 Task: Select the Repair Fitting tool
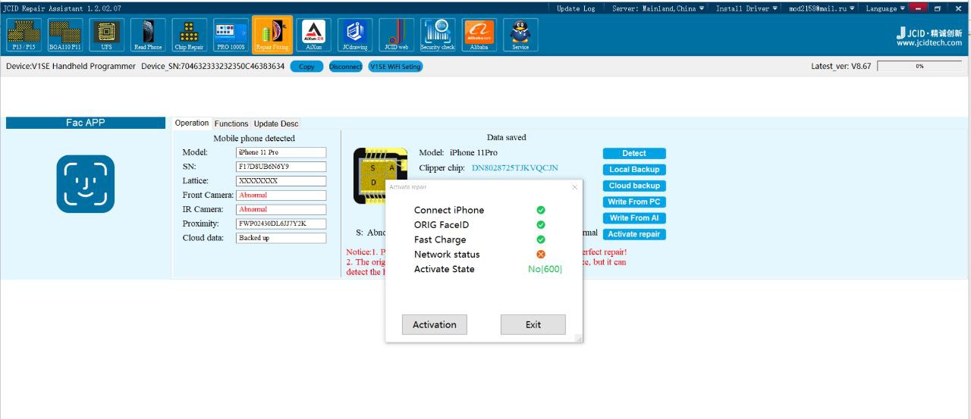272,34
